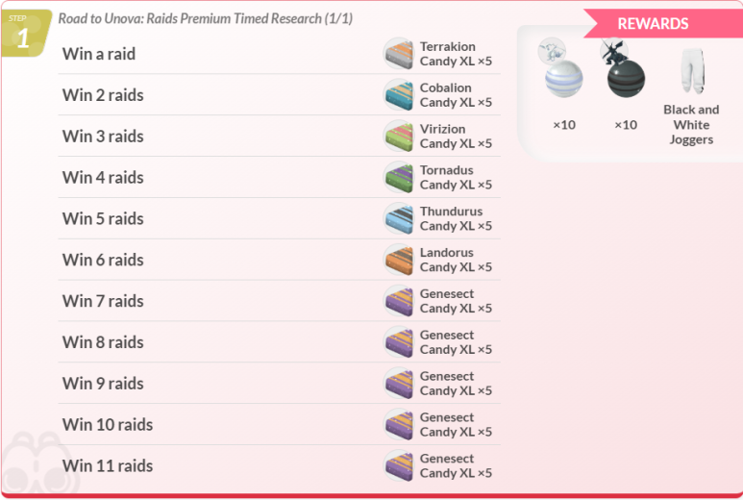Click Genesect Candy icon in Win 7 raids row
The height and width of the screenshot is (500, 743).
pos(399,301)
